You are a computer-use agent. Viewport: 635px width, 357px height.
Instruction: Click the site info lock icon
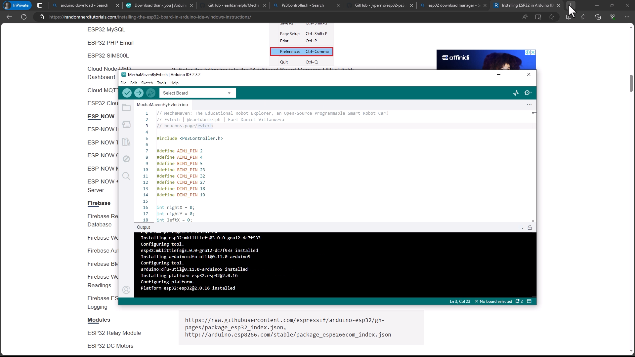pos(42,17)
